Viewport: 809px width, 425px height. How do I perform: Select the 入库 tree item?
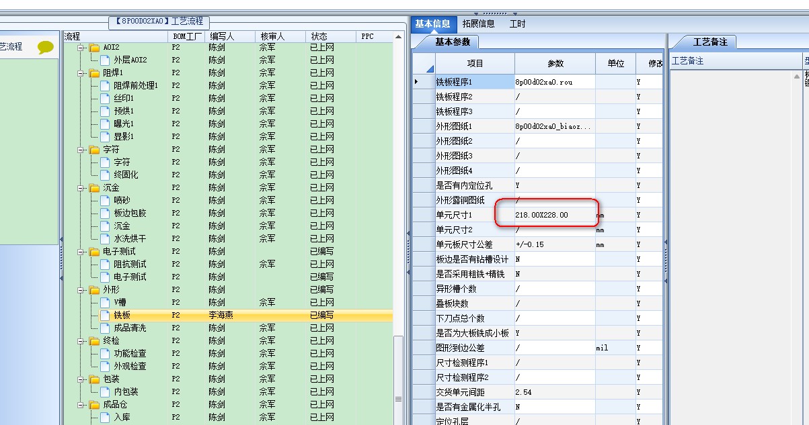[122, 418]
